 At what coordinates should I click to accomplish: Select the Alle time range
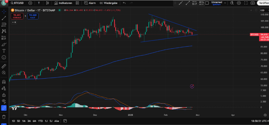57,121
